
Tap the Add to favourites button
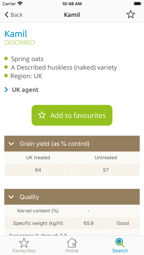pos(72,115)
